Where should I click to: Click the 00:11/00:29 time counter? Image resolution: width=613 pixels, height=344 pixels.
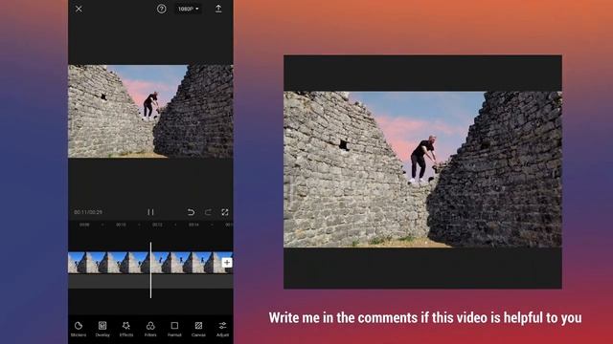[x=88, y=212]
